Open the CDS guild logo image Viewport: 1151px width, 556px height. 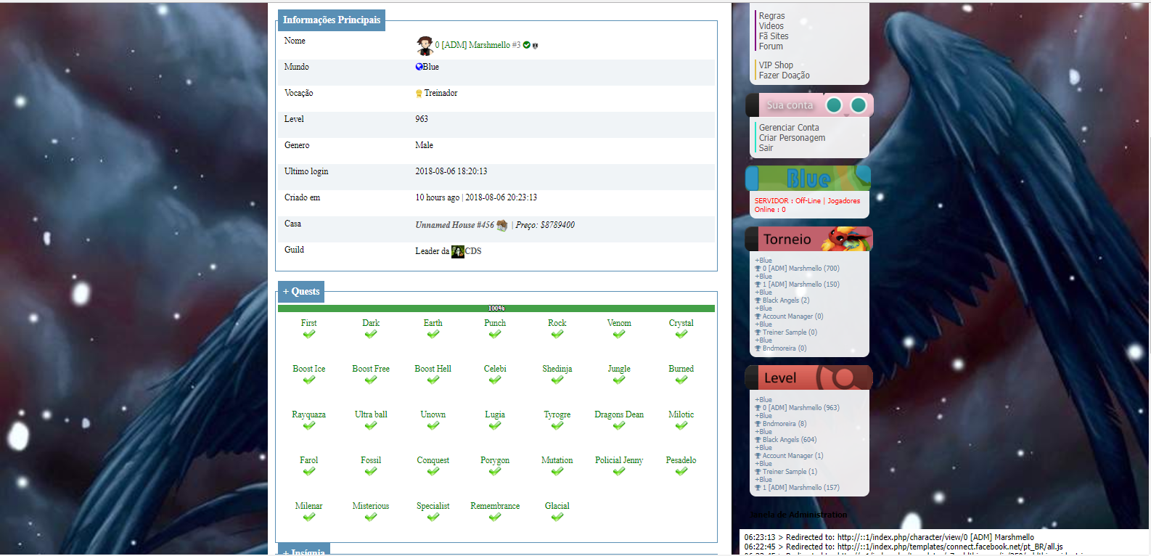click(458, 251)
